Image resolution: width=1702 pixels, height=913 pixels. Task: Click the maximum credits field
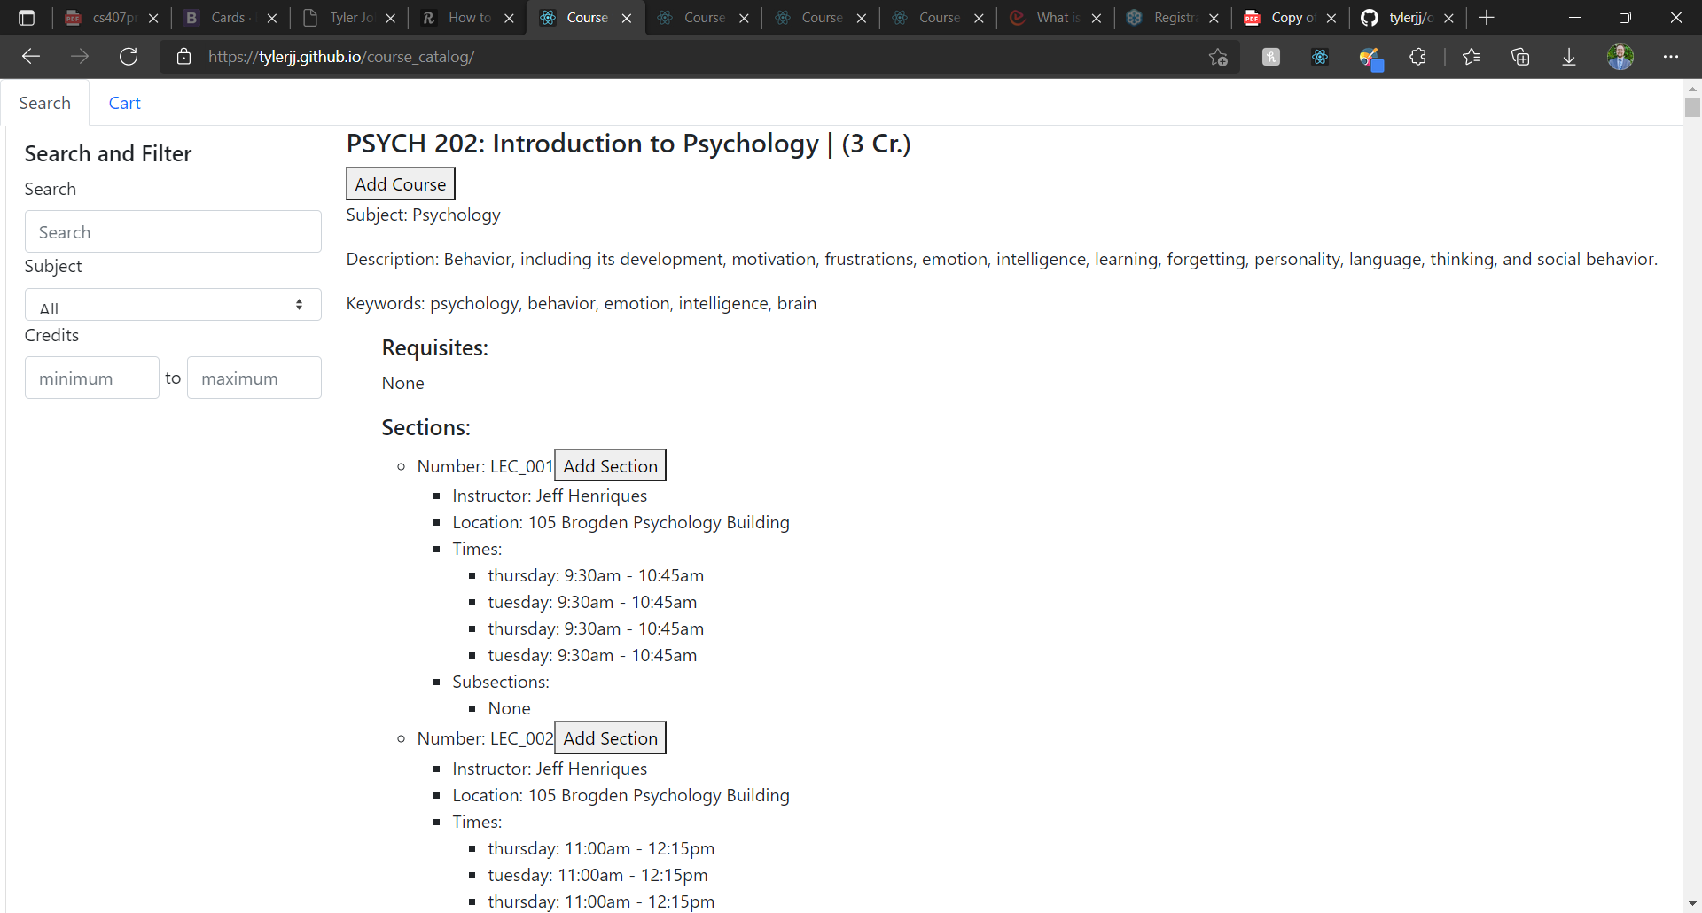(254, 378)
